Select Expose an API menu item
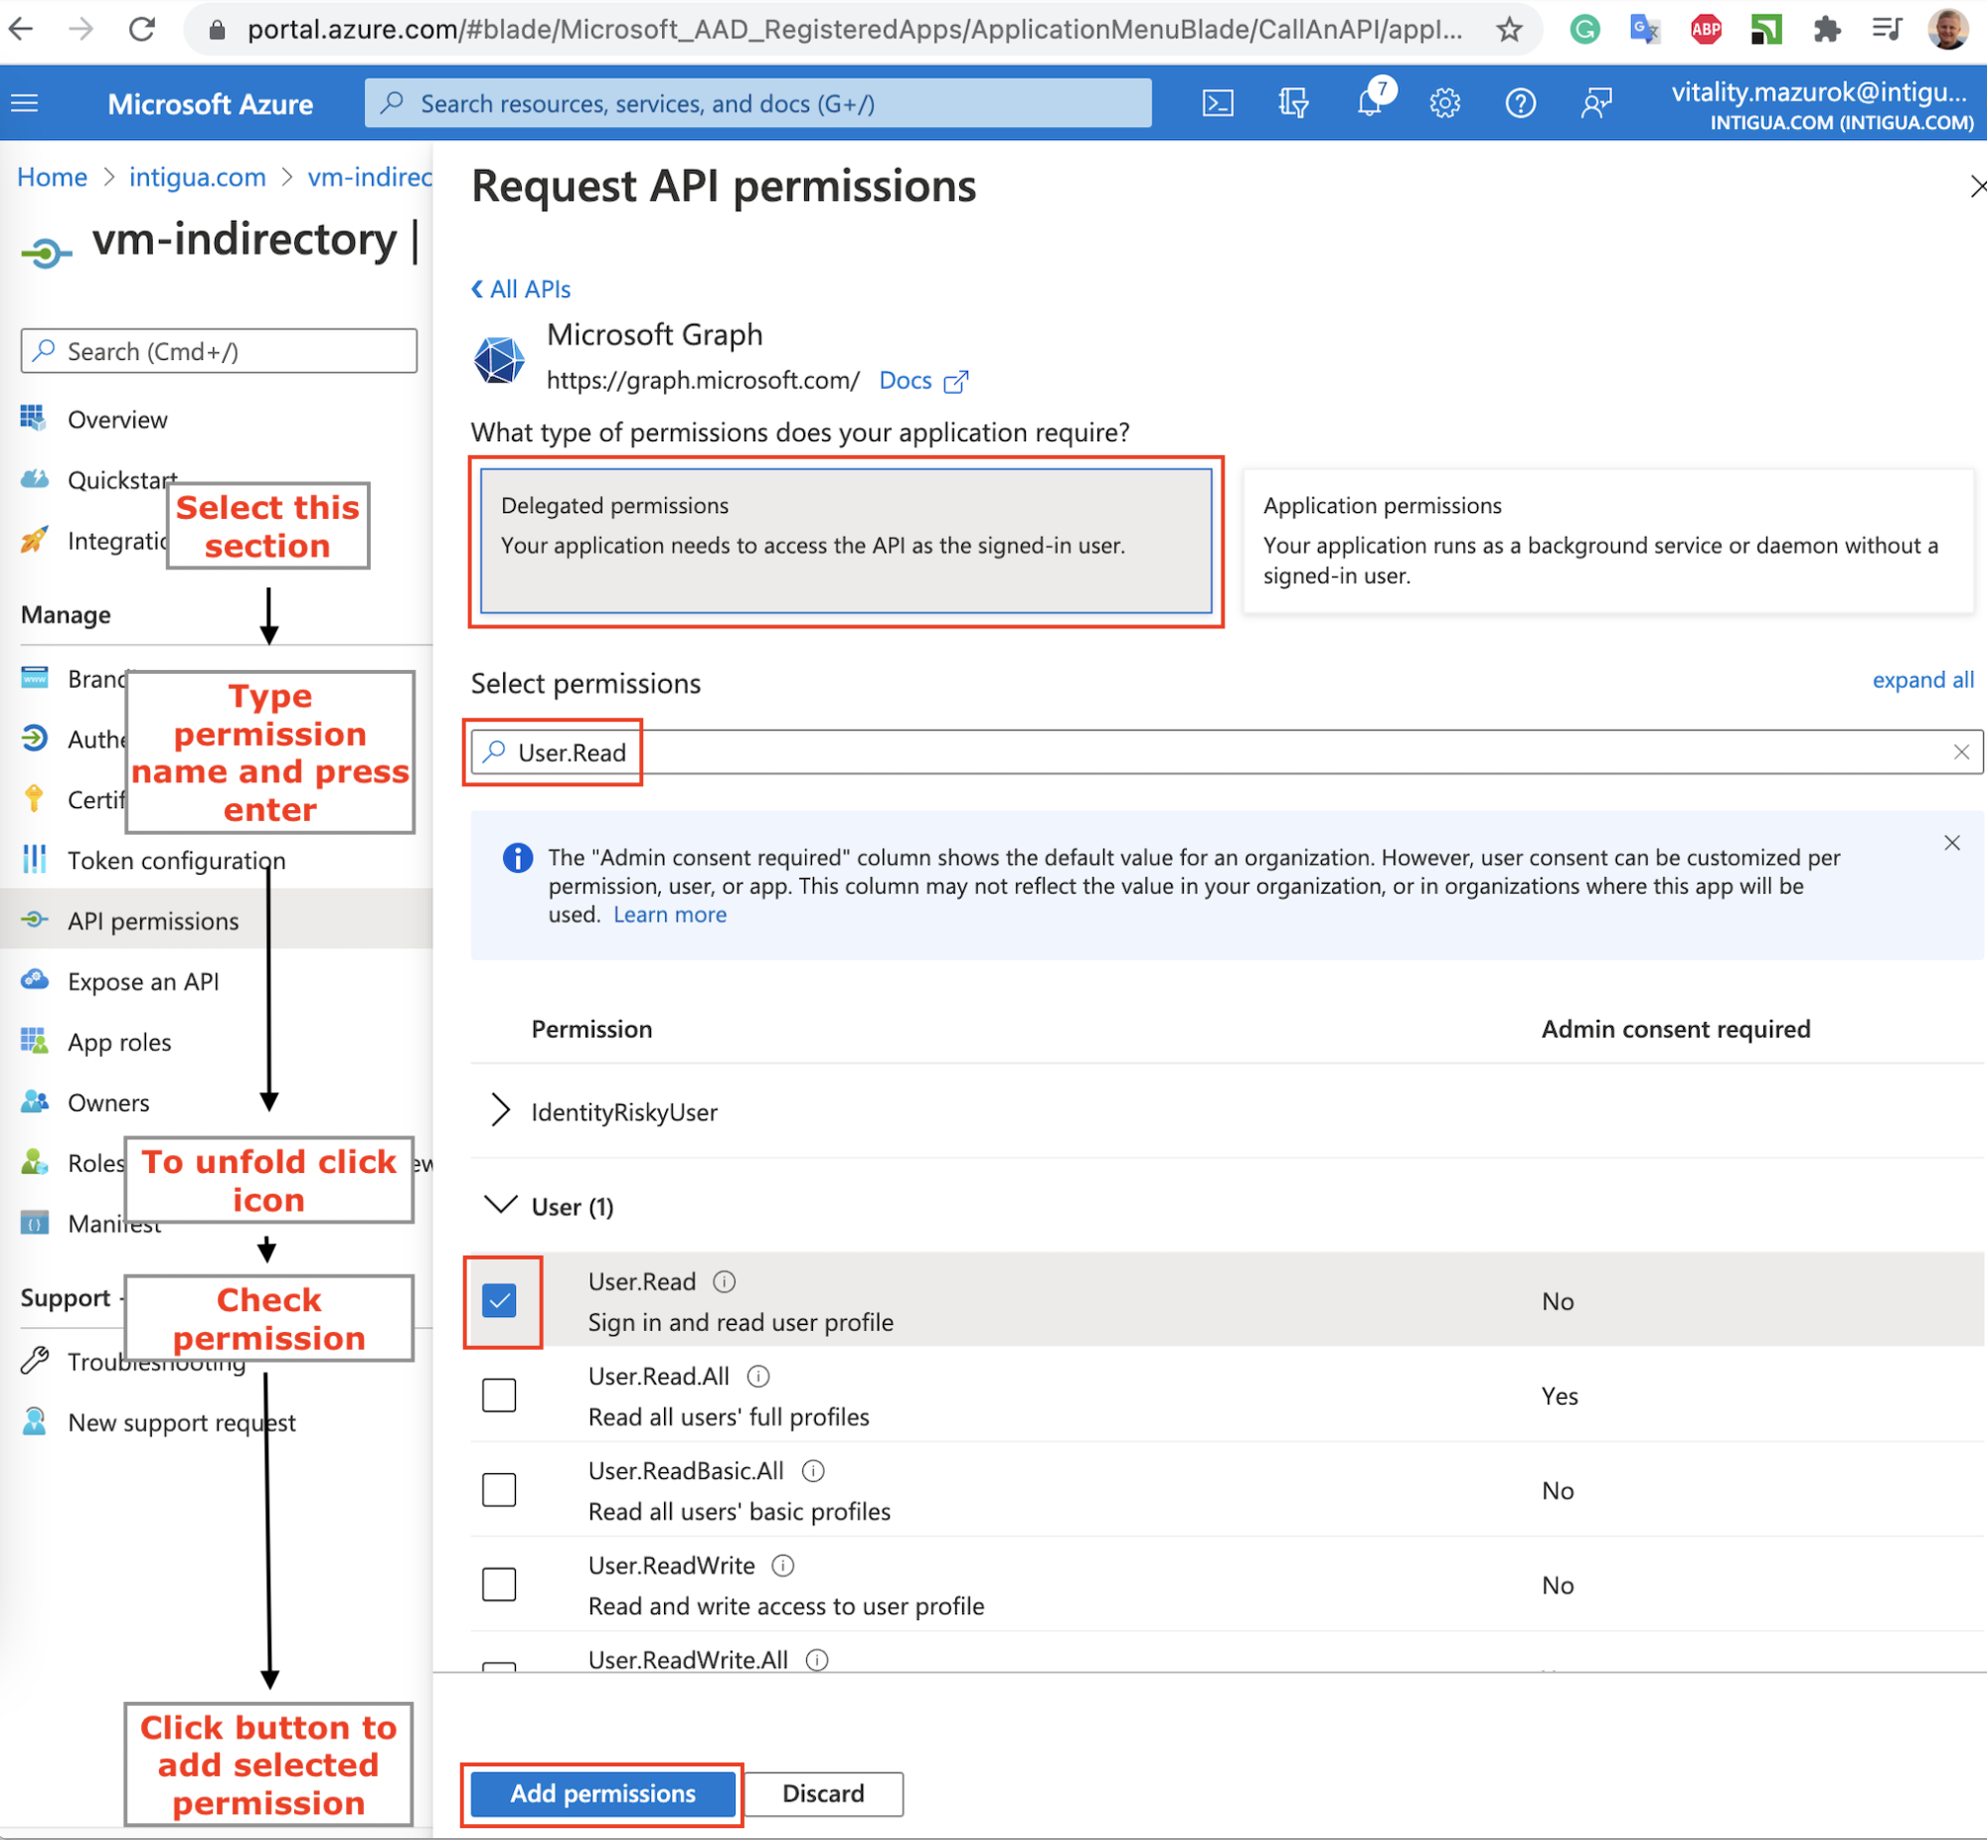This screenshot has height=1840, width=1987. click(143, 982)
